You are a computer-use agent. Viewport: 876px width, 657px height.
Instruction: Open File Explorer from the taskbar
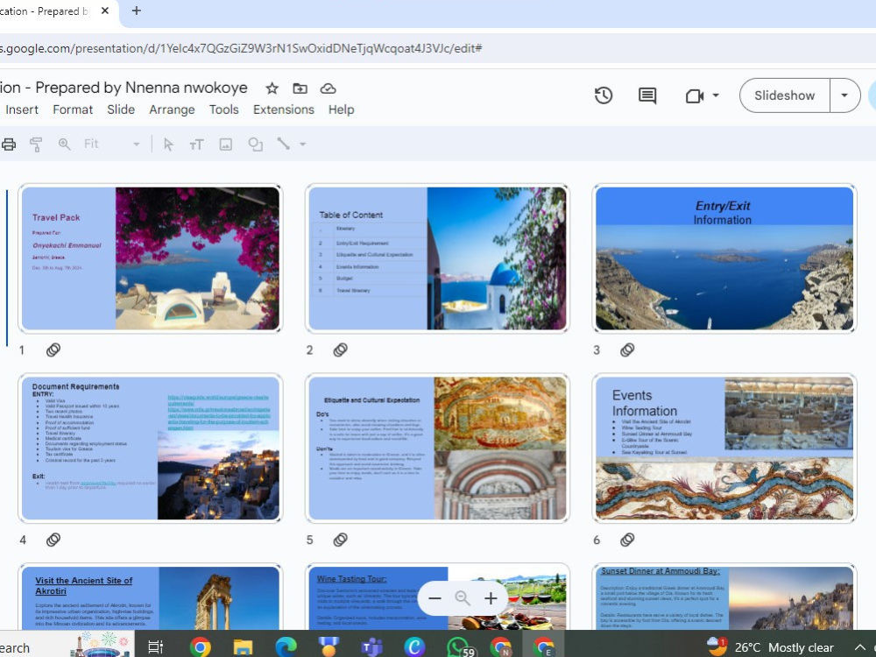243,647
